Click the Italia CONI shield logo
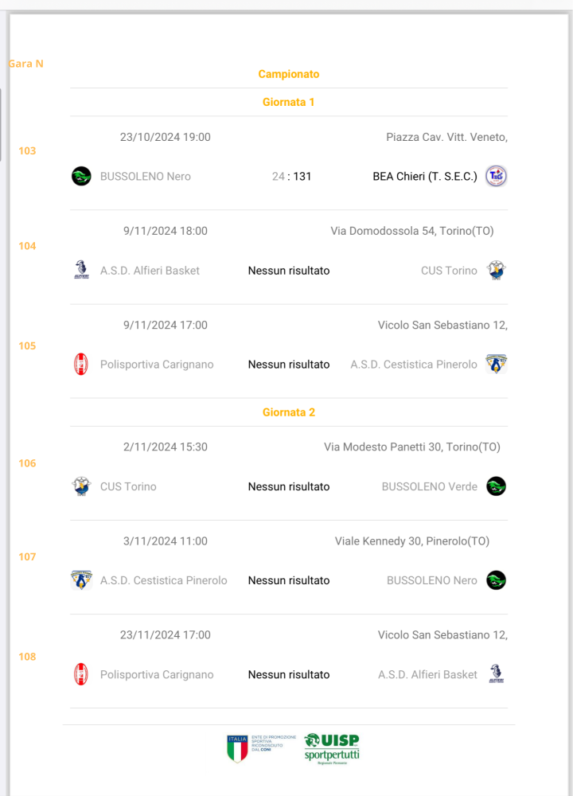The image size is (573, 796). pyautogui.click(x=237, y=749)
